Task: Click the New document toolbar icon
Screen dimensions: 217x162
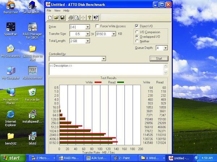Action: click(50, 18)
